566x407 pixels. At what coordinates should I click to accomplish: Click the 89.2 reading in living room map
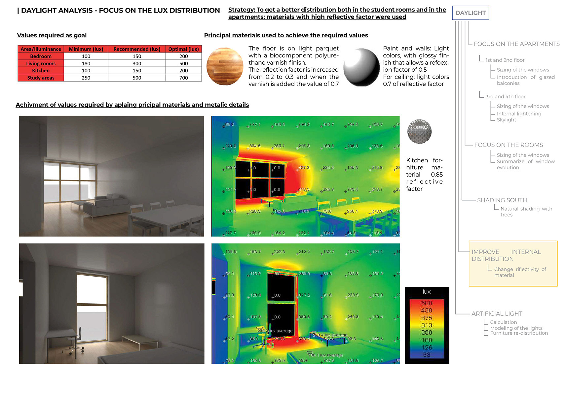coord(229,124)
